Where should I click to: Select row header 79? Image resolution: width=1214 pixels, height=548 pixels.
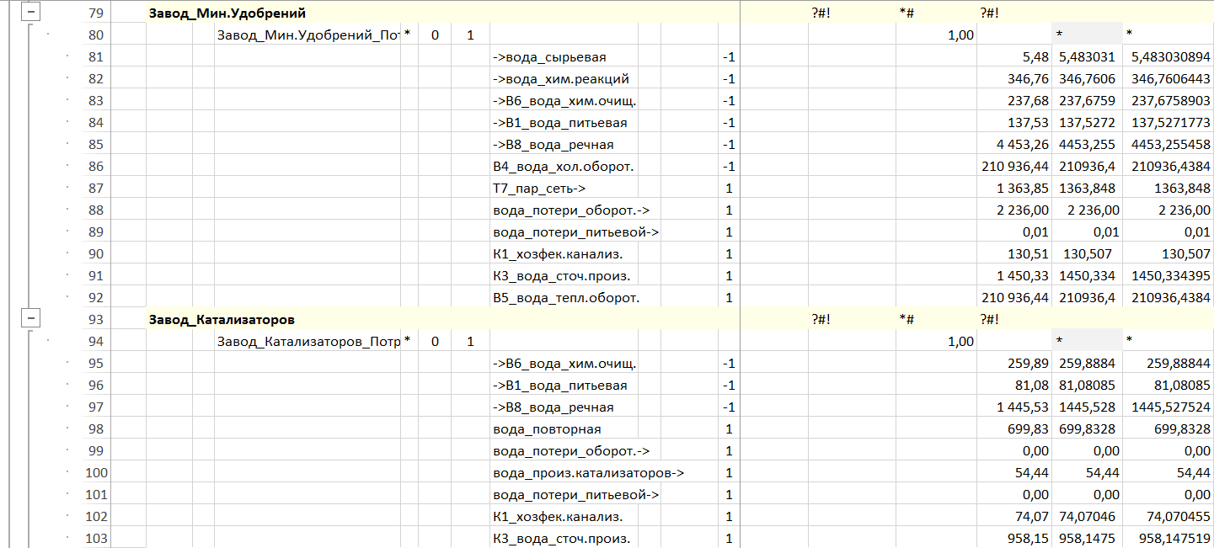[x=96, y=13]
